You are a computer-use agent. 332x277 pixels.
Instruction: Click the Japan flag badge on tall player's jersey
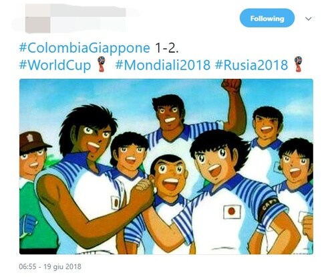pos(115,203)
